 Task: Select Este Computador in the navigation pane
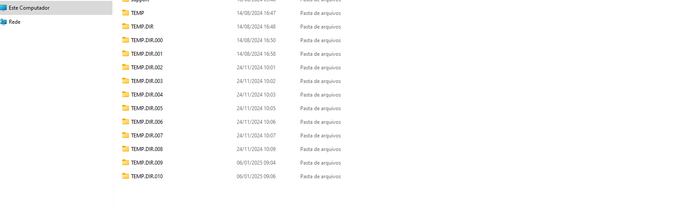pyautogui.click(x=56, y=8)
